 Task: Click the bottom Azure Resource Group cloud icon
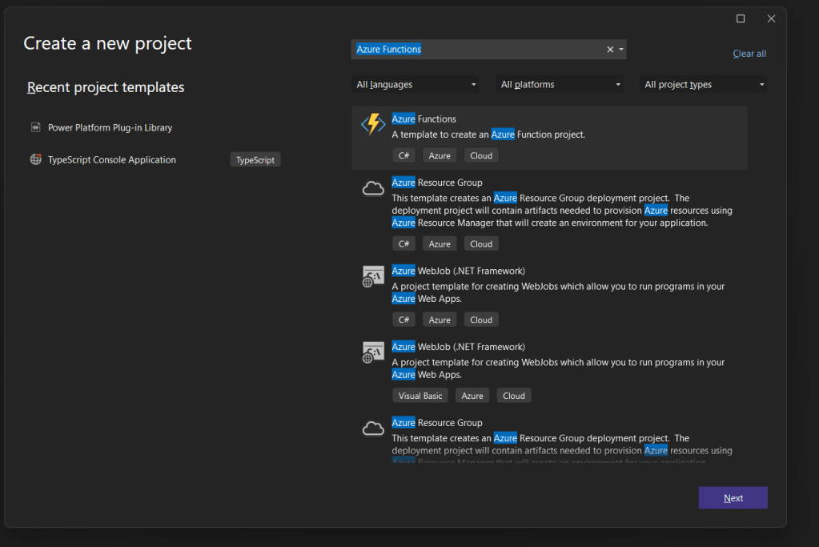click(372, 428)
